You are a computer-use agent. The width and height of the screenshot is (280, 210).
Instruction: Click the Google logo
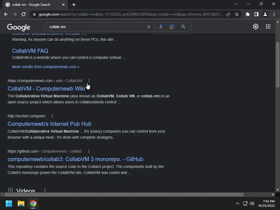tap(19, 27)
